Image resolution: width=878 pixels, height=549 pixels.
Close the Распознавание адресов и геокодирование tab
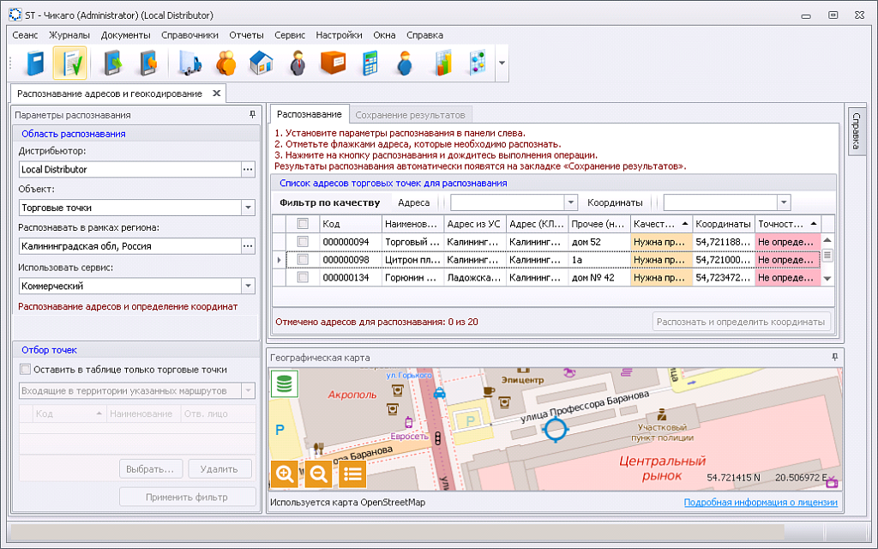[x=217, y=94]
